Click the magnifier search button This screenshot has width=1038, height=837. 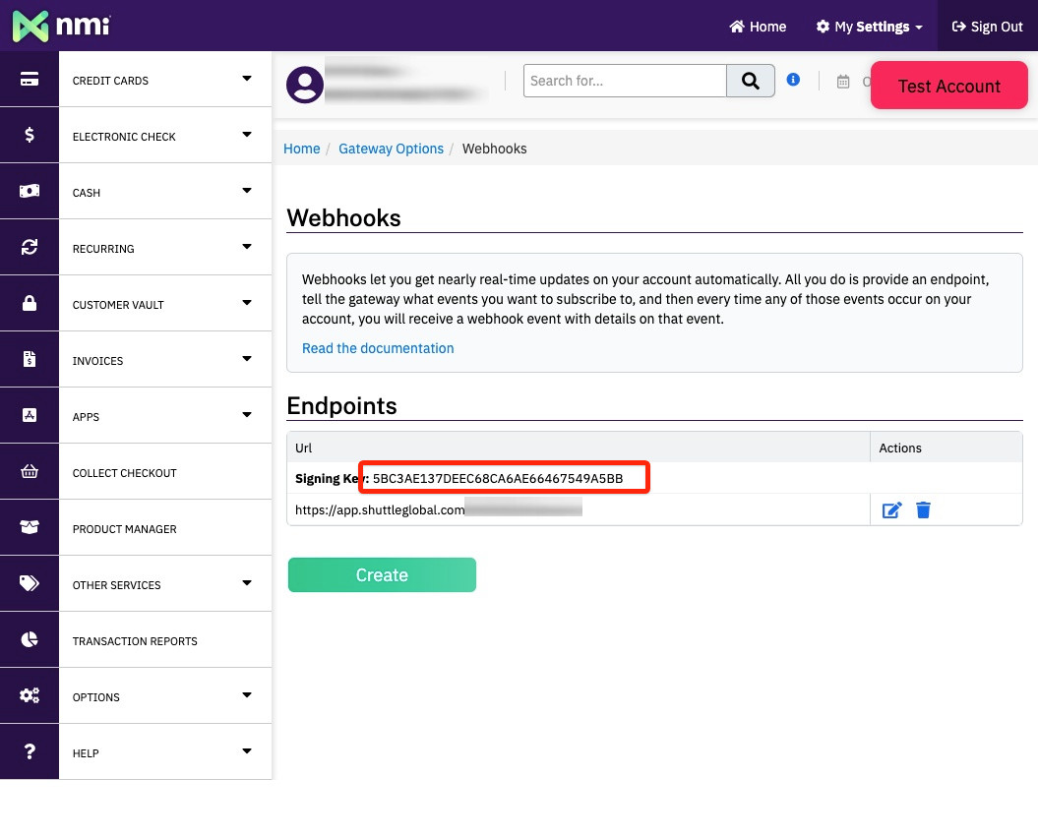point(751,81)
